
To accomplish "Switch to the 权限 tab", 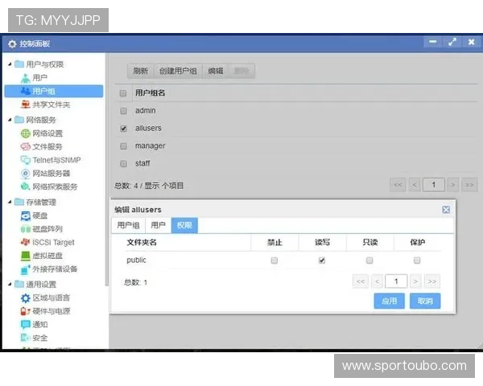I will pos(184,225).
